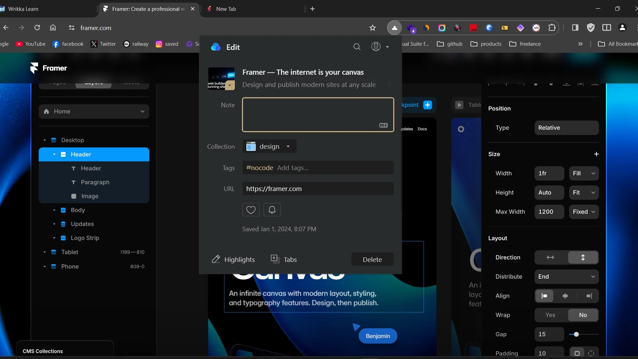This screenshot has width=638, height=359.
Task: Open the products bookmarks folder
Action: click(x=486, y=44)
